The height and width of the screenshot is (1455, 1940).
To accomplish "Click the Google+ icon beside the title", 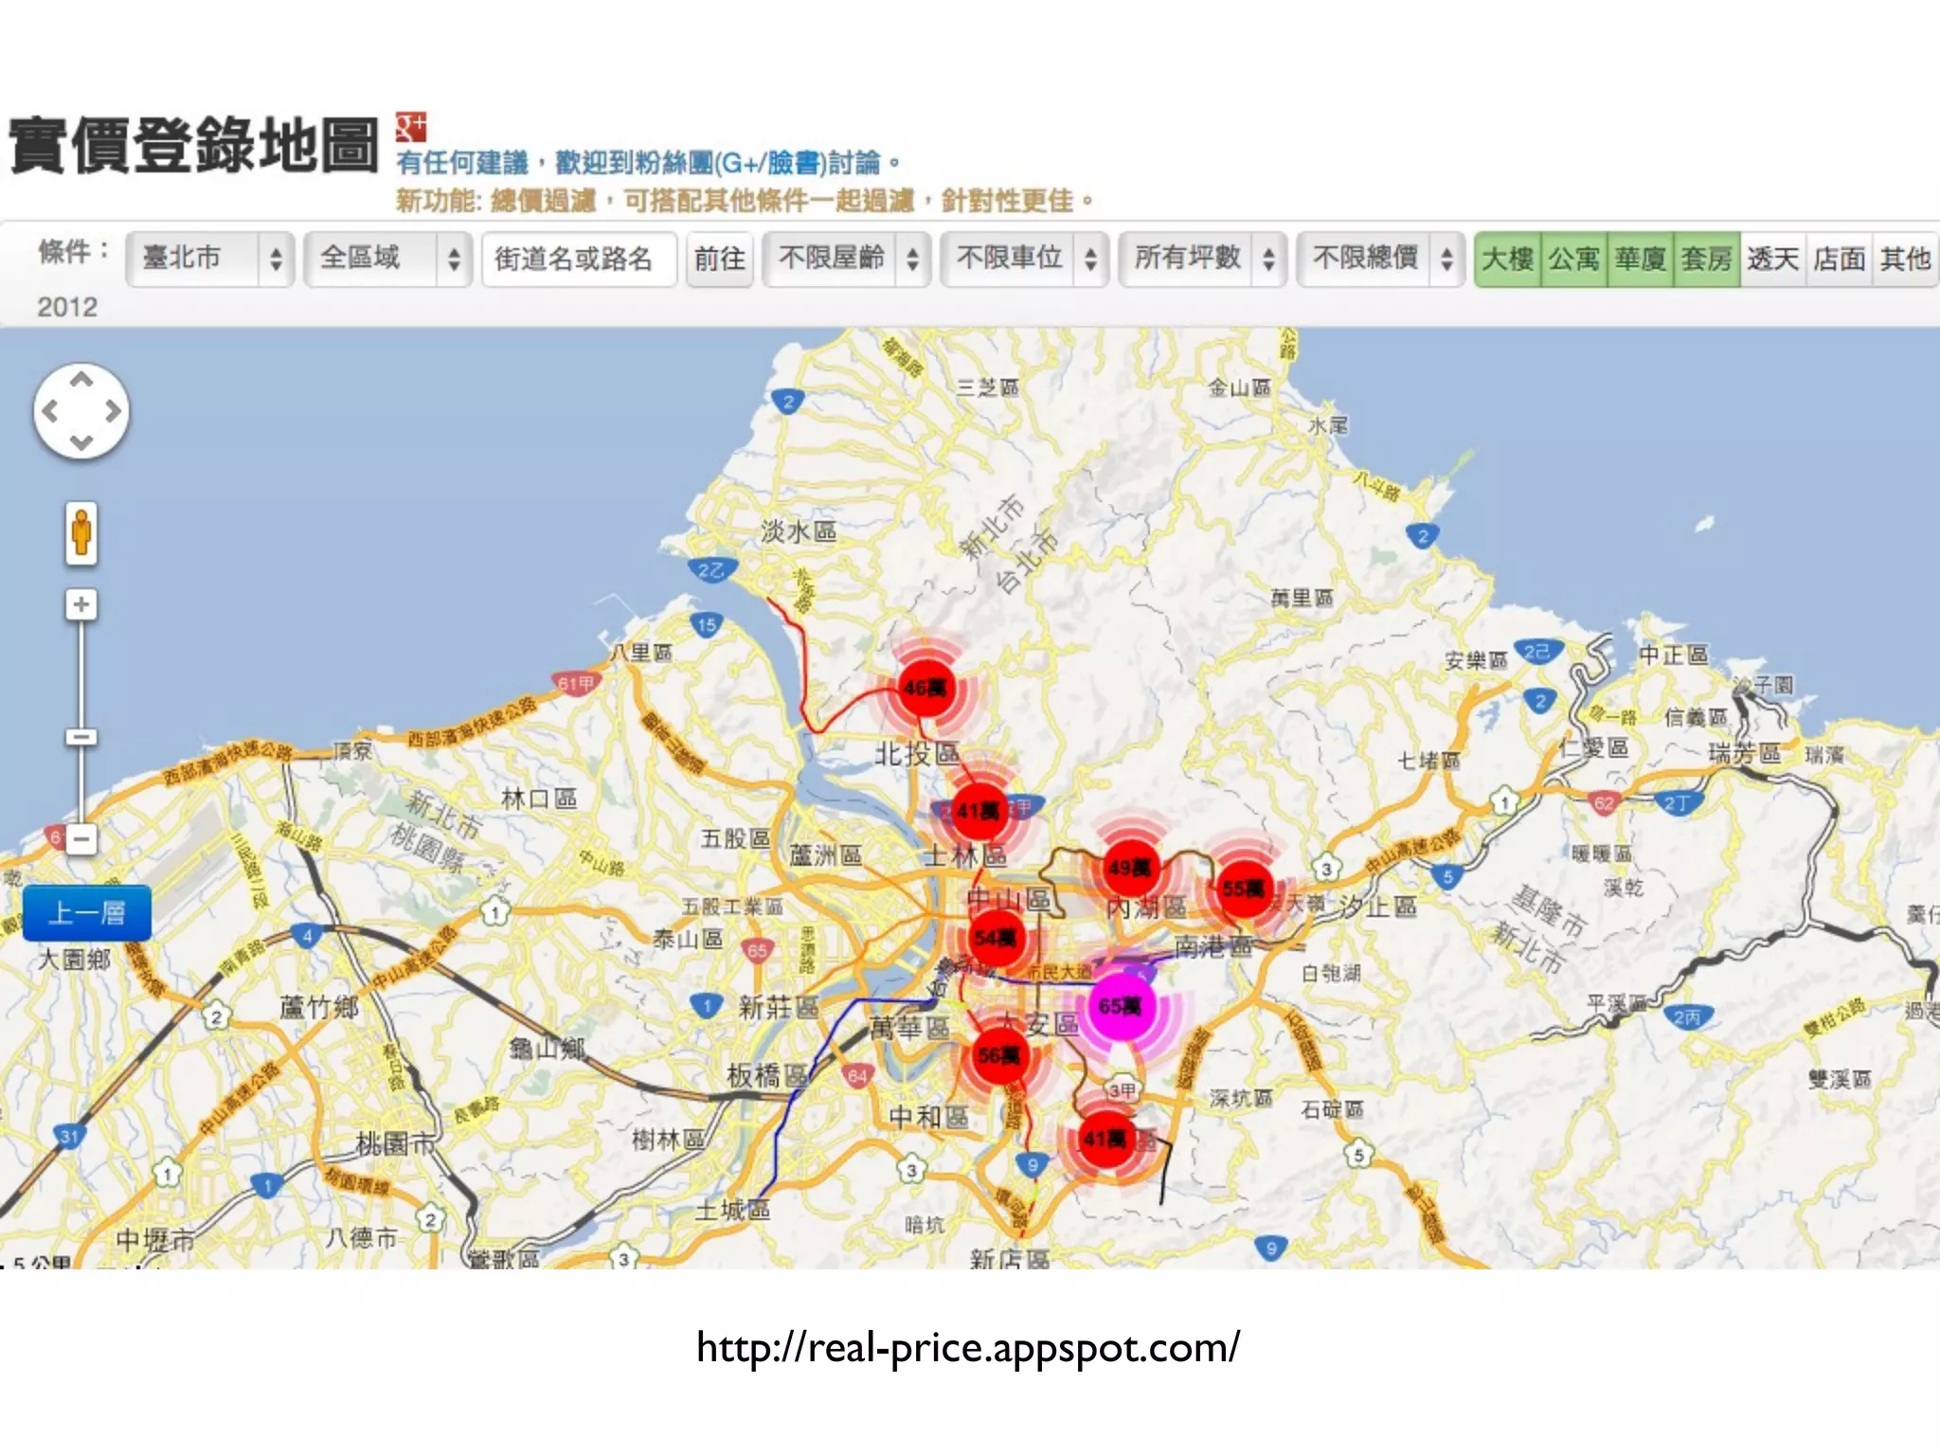I will click(411, 128).
